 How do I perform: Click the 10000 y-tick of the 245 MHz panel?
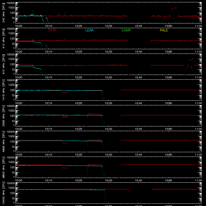coord(11,3)
